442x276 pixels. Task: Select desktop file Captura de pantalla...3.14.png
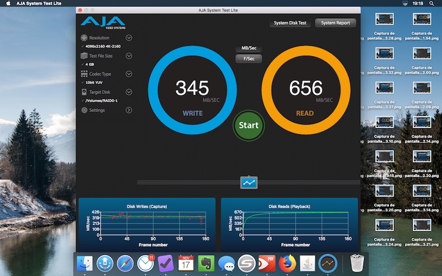pos(422,199)
